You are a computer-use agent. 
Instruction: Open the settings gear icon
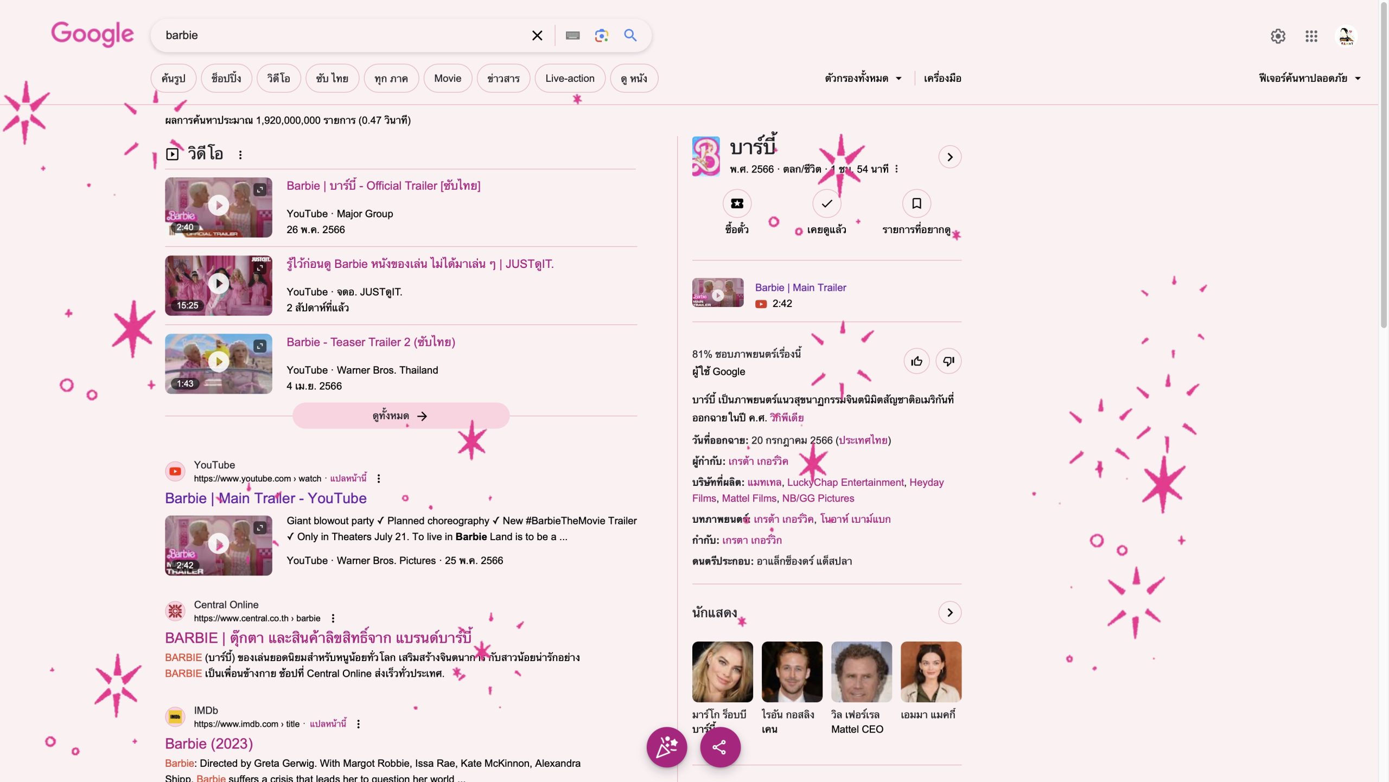pyautogui.click(x=1278, y=36)
